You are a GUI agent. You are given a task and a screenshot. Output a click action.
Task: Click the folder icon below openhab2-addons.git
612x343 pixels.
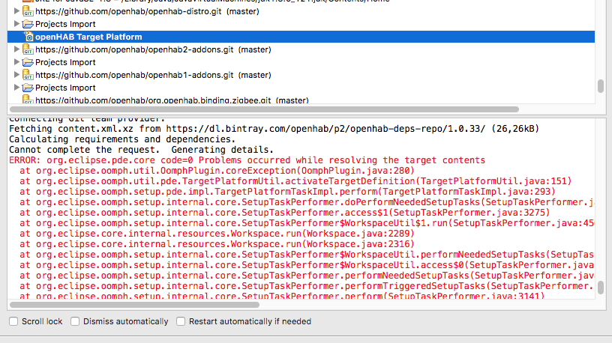28,62
